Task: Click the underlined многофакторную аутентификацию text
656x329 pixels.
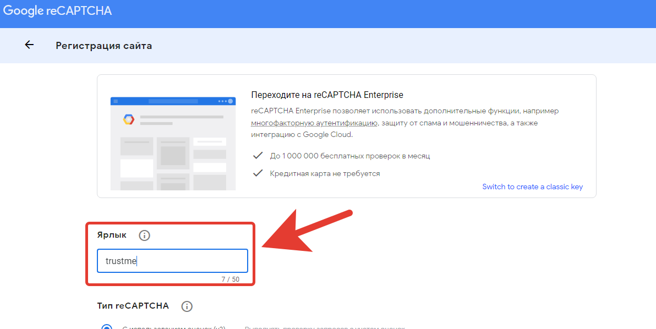Action: tap(314, 123)
